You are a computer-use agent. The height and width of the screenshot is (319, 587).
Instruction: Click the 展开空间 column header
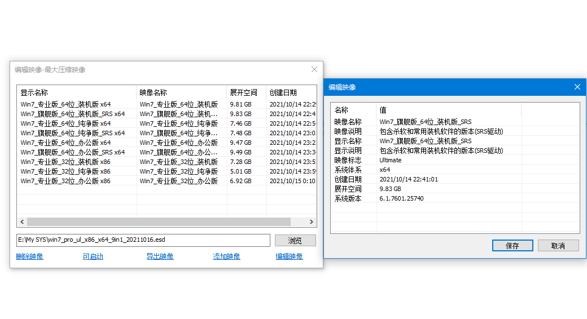click(x=246, y=92)
